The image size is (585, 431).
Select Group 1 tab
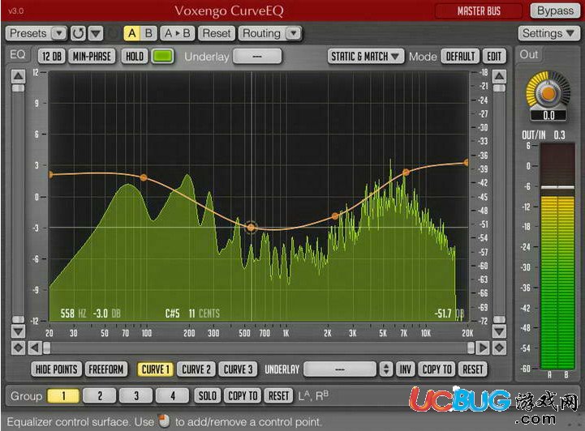(x=63, y=395)
